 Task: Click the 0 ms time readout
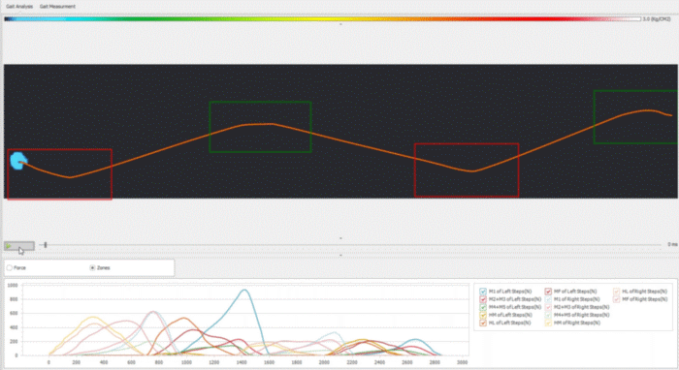point(672,245)
